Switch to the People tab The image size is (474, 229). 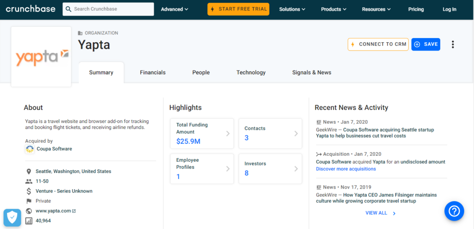pyautogui.click(x=201, y=73)
